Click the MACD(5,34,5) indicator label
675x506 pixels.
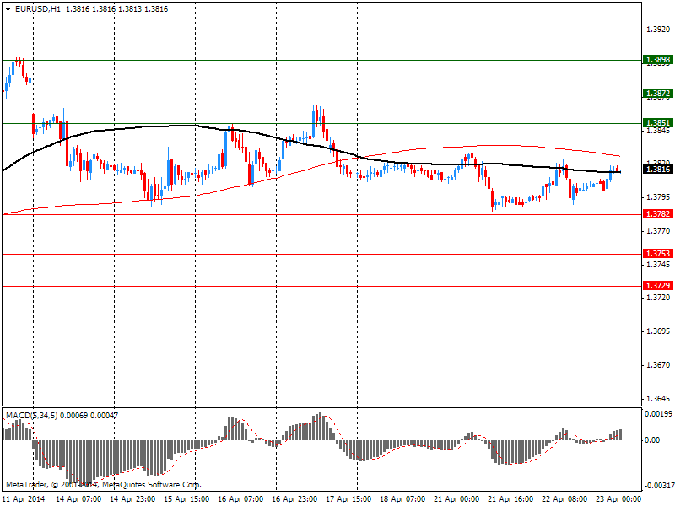[32, 416]
